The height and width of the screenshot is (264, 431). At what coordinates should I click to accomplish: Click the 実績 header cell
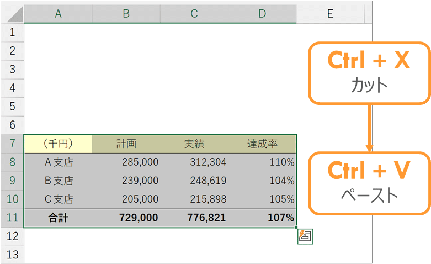point(194,144)
